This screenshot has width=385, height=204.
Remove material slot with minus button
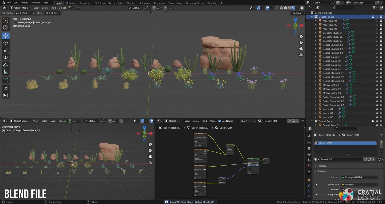coord(381,146)
